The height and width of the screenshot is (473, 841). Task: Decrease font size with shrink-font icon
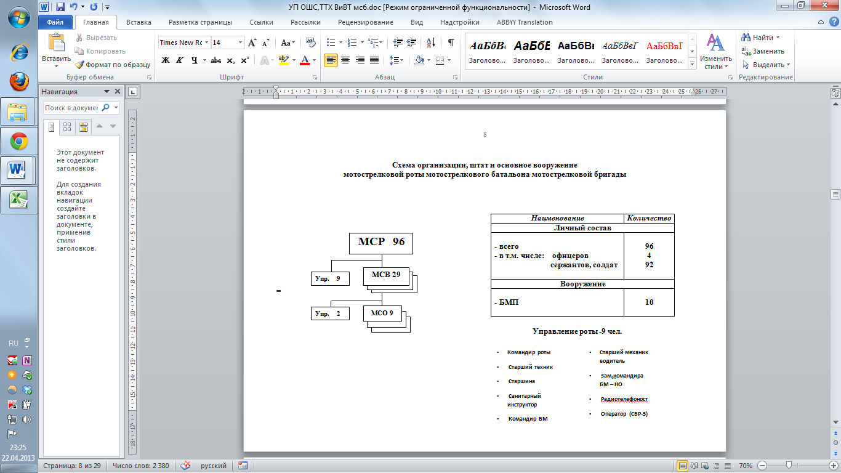(266, 43)
